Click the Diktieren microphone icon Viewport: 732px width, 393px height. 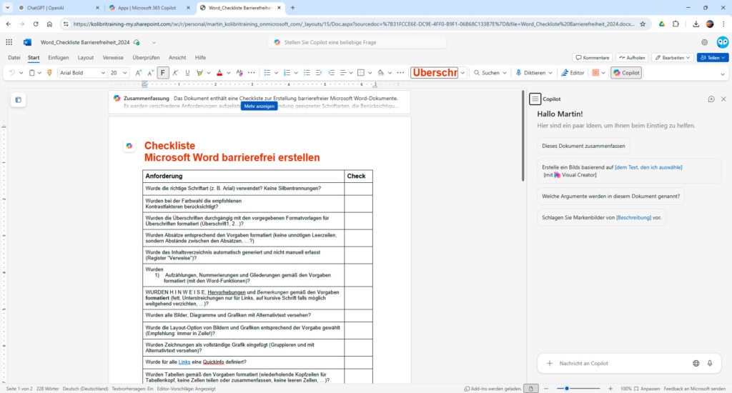(518, 73)
